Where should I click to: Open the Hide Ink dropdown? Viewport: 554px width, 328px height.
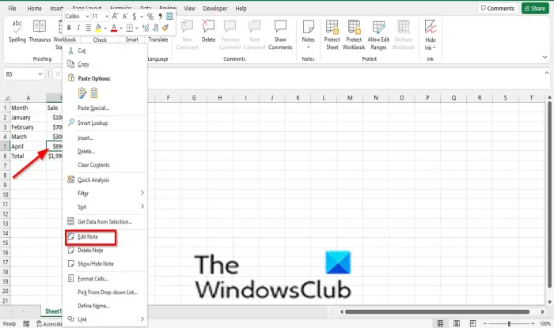[430, 43]
